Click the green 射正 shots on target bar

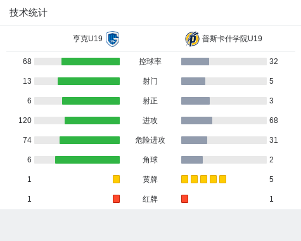pos(91,101)
